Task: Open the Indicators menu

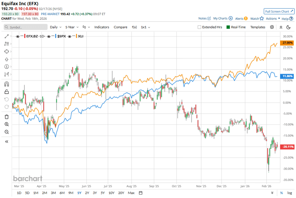Action: coord(102,27)
